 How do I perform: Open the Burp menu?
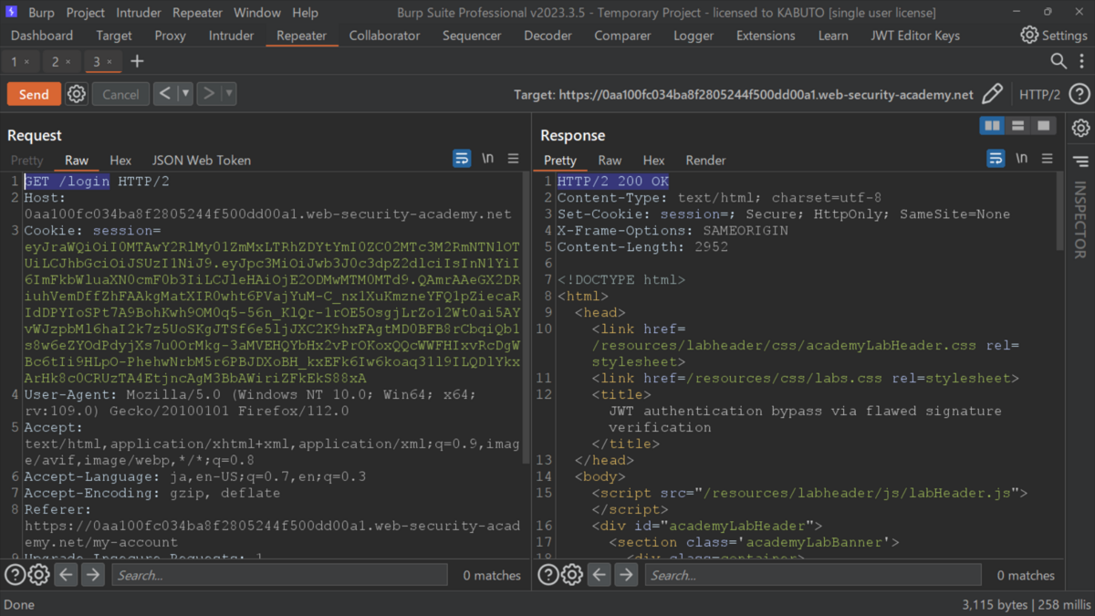(x=41, y=13)
